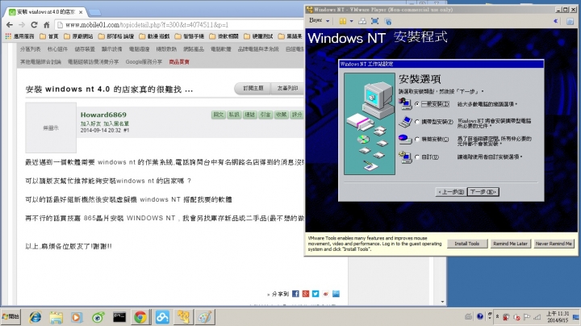Go back in Chrome browser
Viewport: 581px width, 326px height.
[9, 25]
